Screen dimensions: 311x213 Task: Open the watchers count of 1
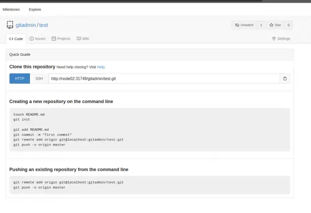click(x=261, y=25)
